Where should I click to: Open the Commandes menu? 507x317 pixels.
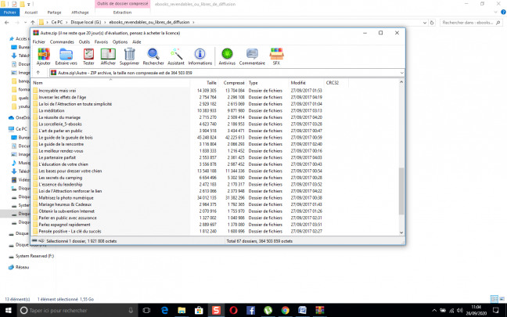point(71,42)
